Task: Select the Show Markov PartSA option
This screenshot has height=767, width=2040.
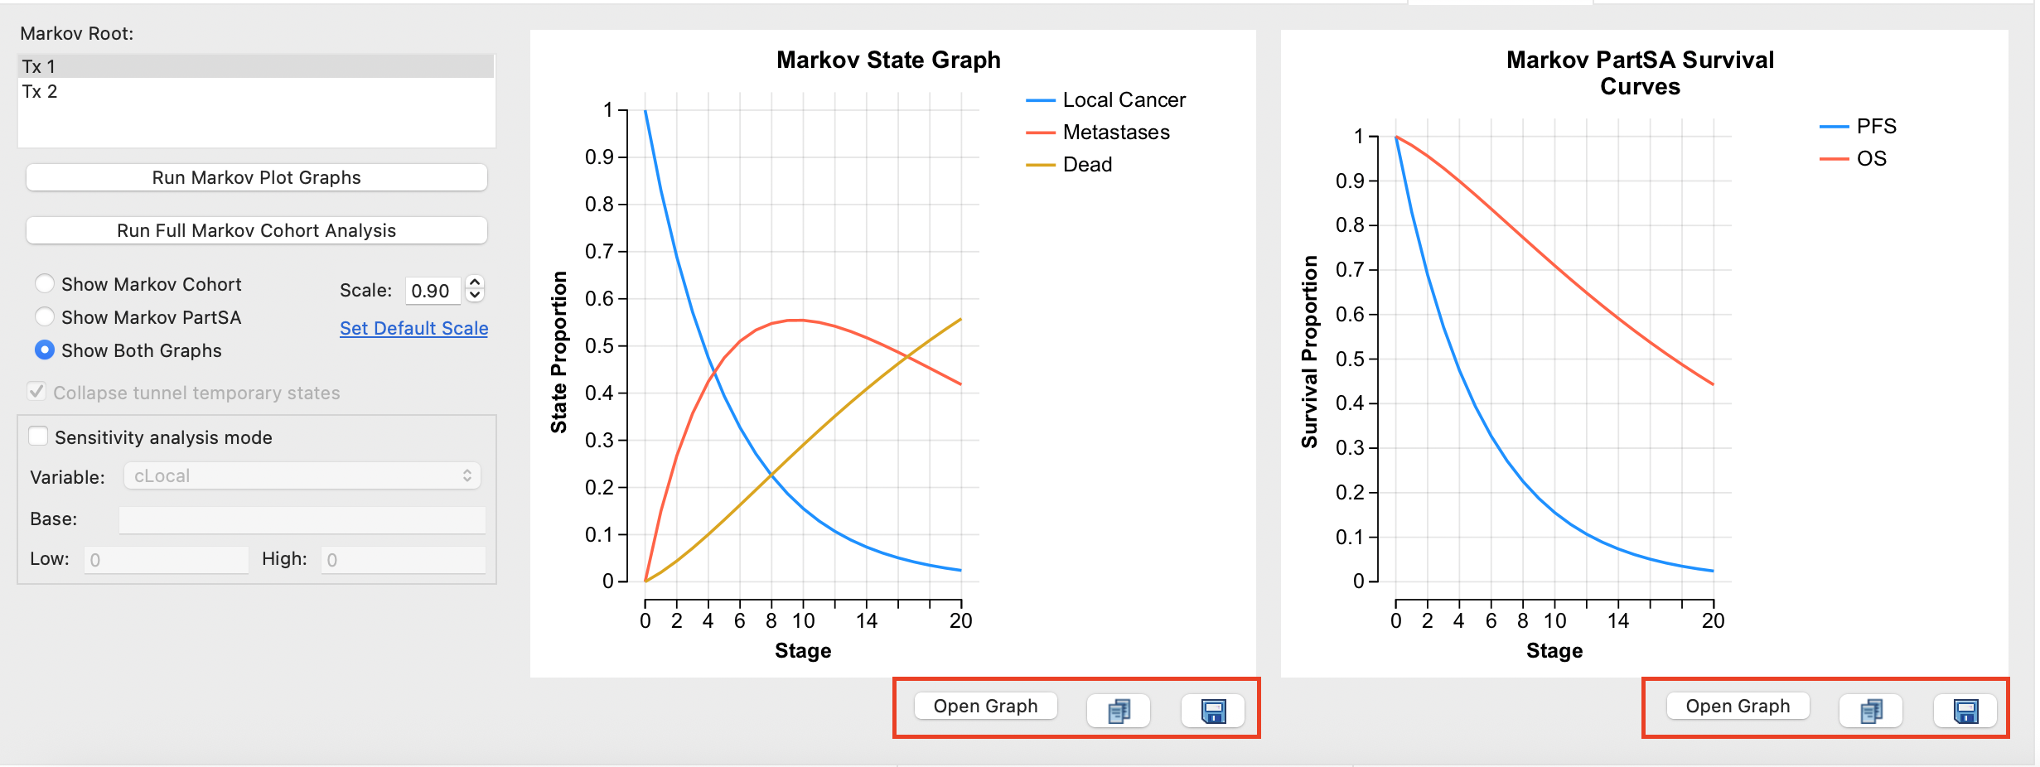Action: click(46, 317)
